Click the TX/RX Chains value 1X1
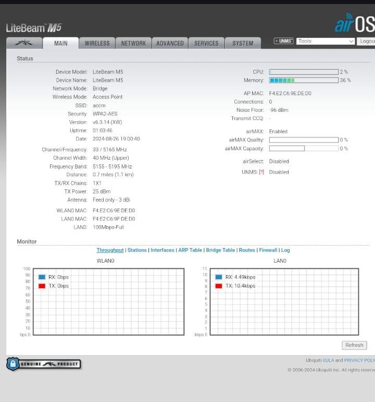 [97, 183]
